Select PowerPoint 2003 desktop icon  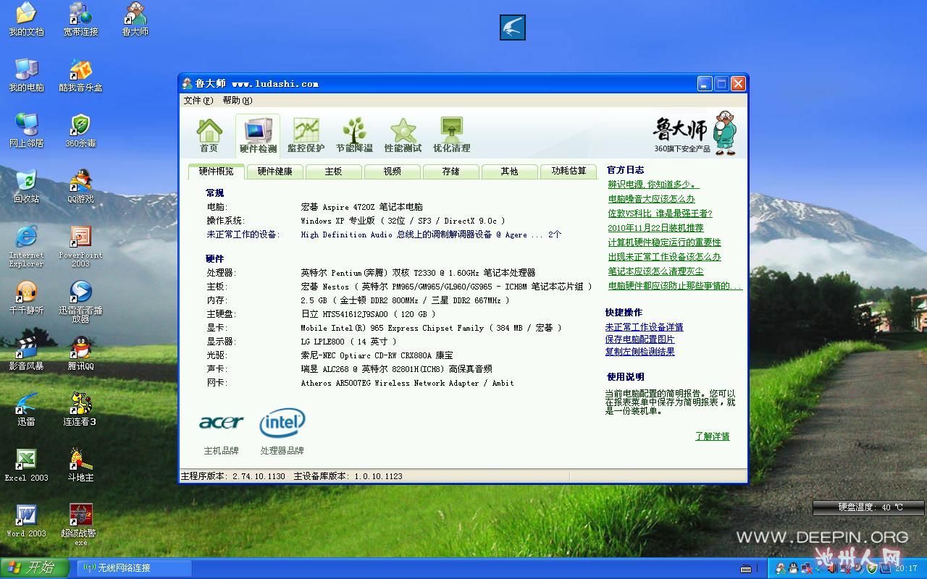(x=80, y=246)
